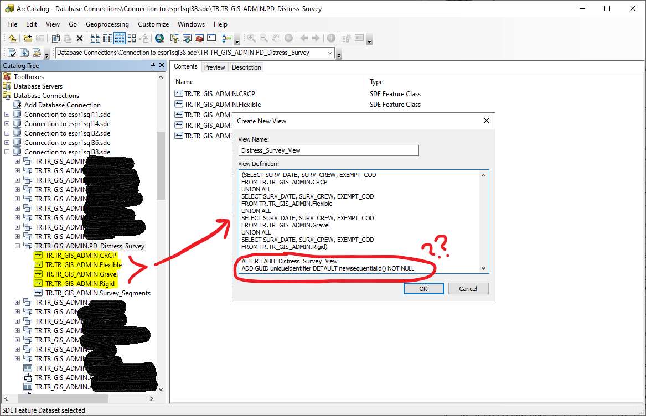
Task: Open the Location path dropdown arrow
Action: (330, 53)
